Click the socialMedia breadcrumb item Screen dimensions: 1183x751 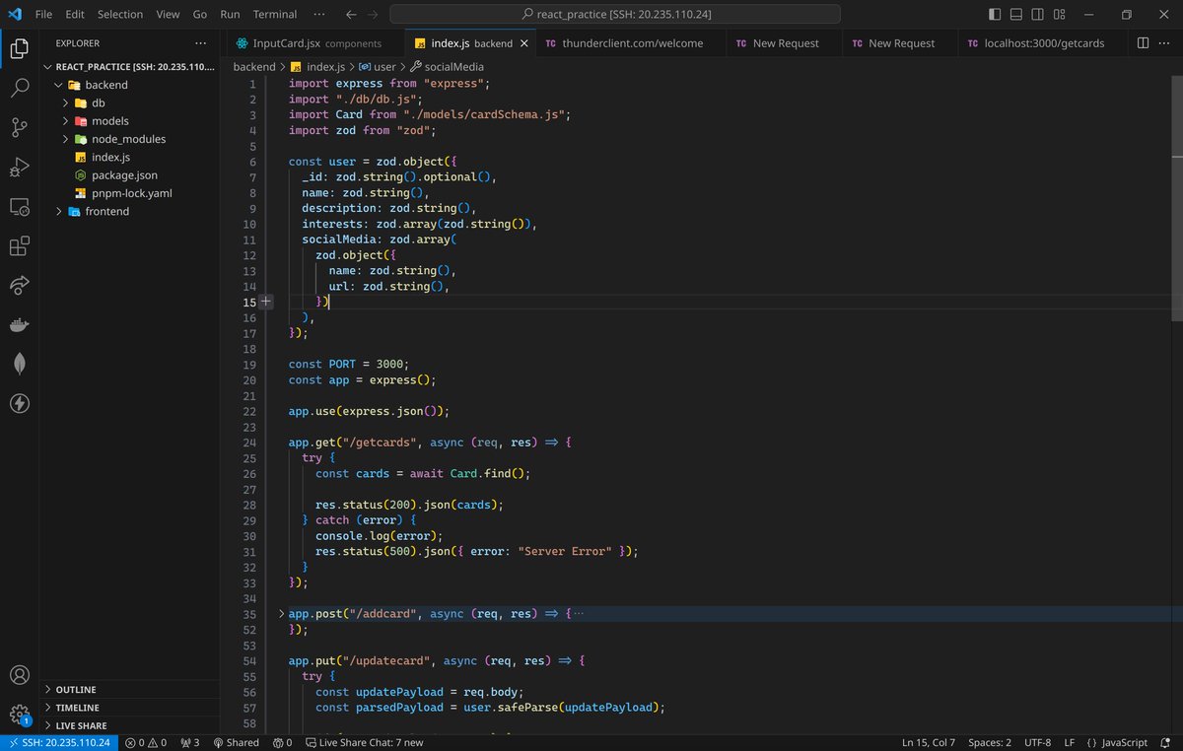pyautogui.click(x=447, y=67)
